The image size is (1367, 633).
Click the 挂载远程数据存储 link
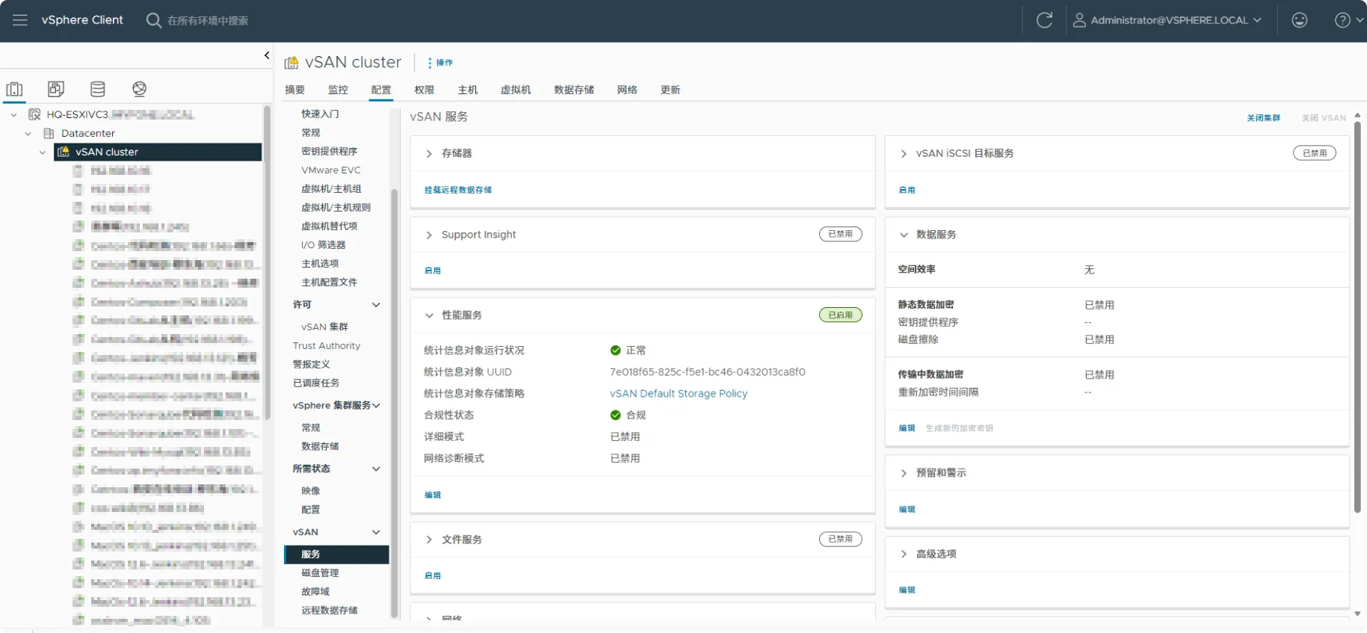click(458, 190)
